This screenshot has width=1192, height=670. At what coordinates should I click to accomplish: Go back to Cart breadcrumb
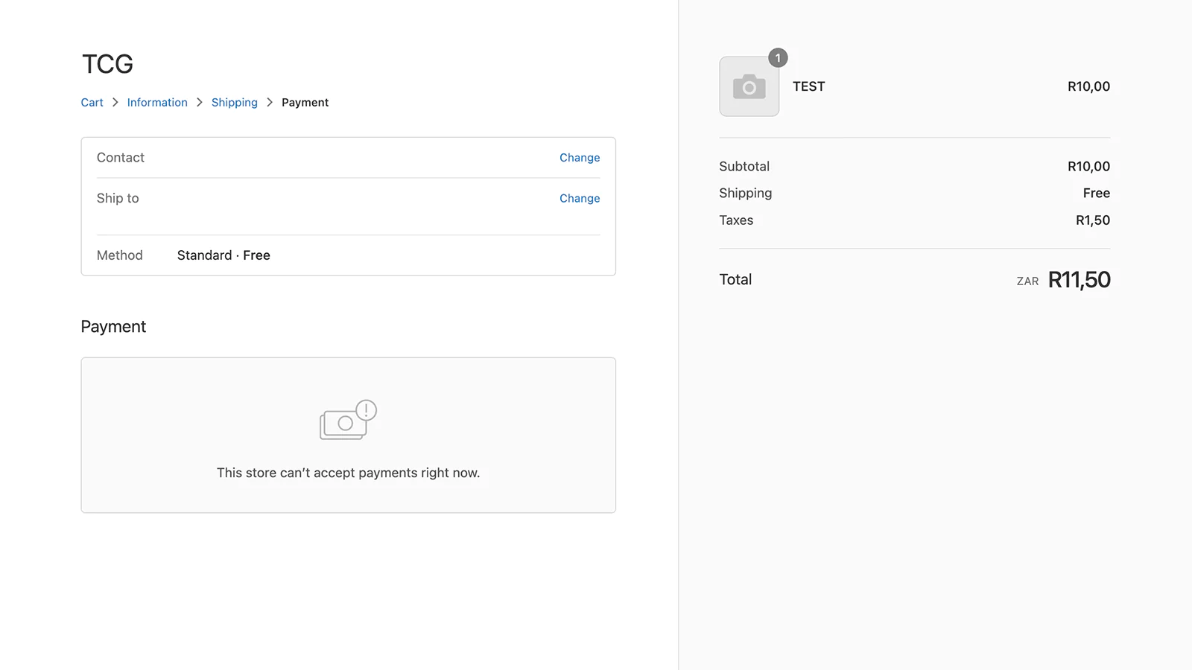92,103
